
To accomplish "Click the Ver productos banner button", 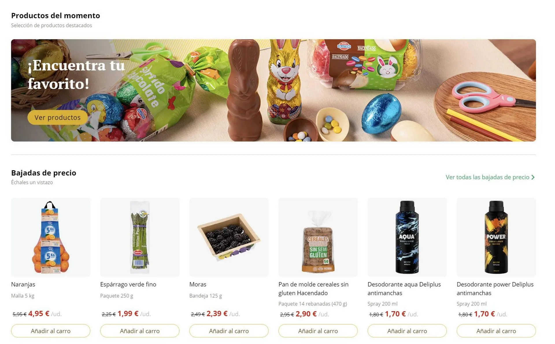I will [x=58, y=117].
